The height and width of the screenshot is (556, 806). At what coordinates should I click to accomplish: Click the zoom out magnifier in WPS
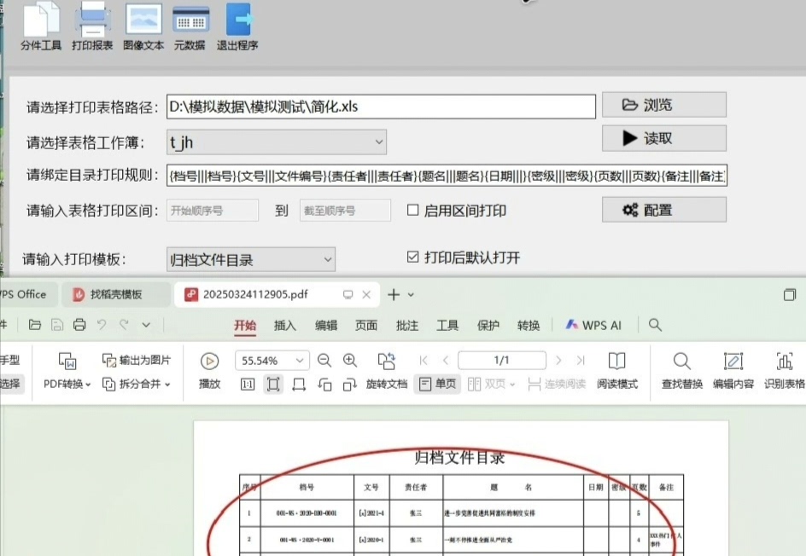point(324,361)
